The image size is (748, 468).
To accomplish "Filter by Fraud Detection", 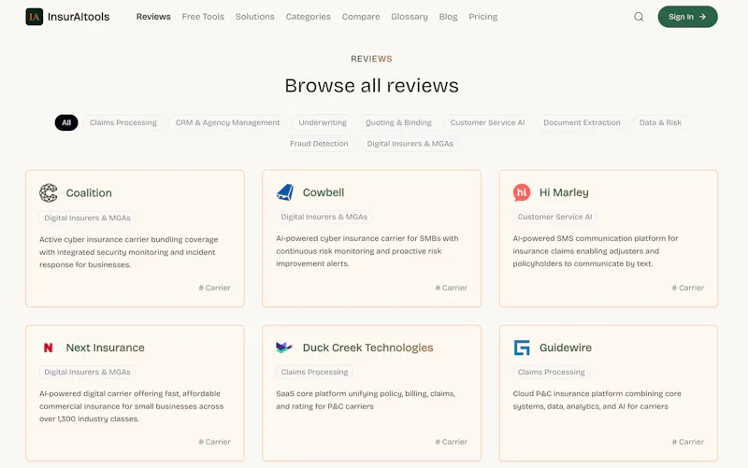I will 319,144.
